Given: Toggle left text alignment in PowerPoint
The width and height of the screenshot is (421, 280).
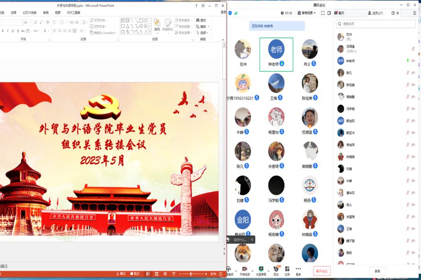Looking at the screenshot, I should coord(55,31).
